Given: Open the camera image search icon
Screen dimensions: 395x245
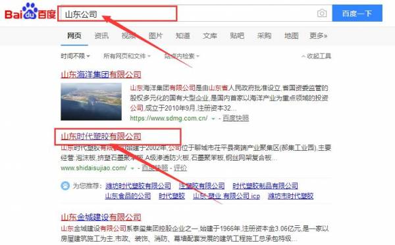Looking at the screenshot, I should pos(322,13).
